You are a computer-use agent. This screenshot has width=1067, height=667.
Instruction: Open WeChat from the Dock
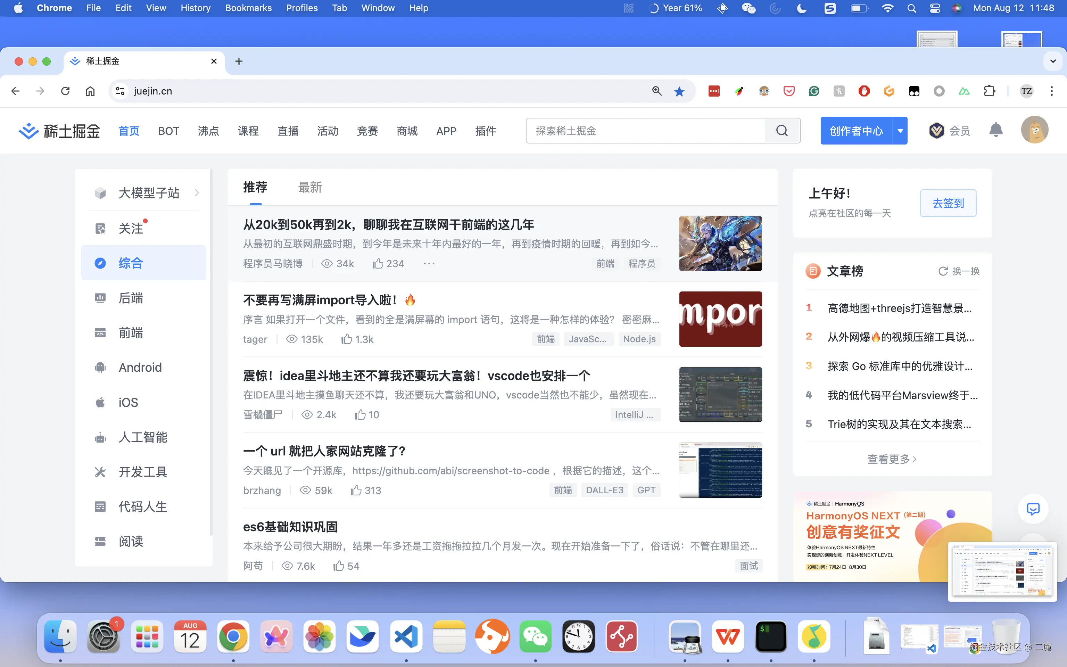click(x=536, y=636)
